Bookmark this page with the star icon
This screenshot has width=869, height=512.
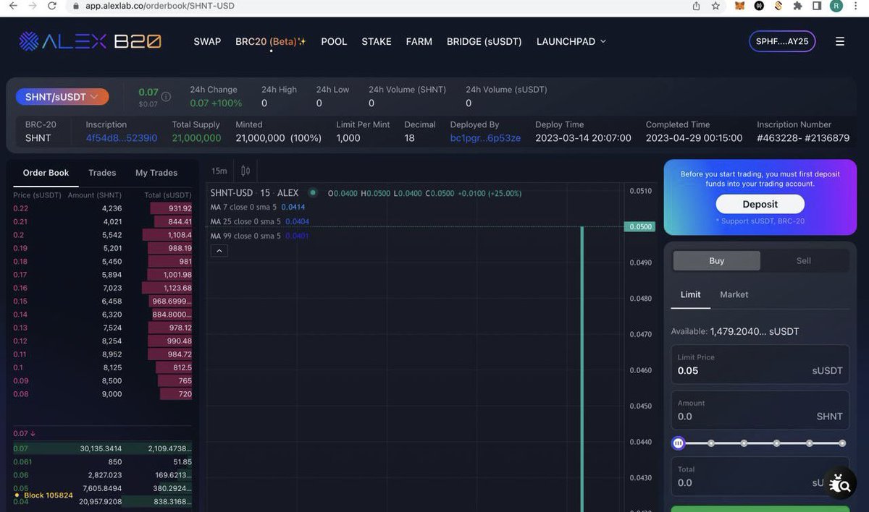(715, 6)
